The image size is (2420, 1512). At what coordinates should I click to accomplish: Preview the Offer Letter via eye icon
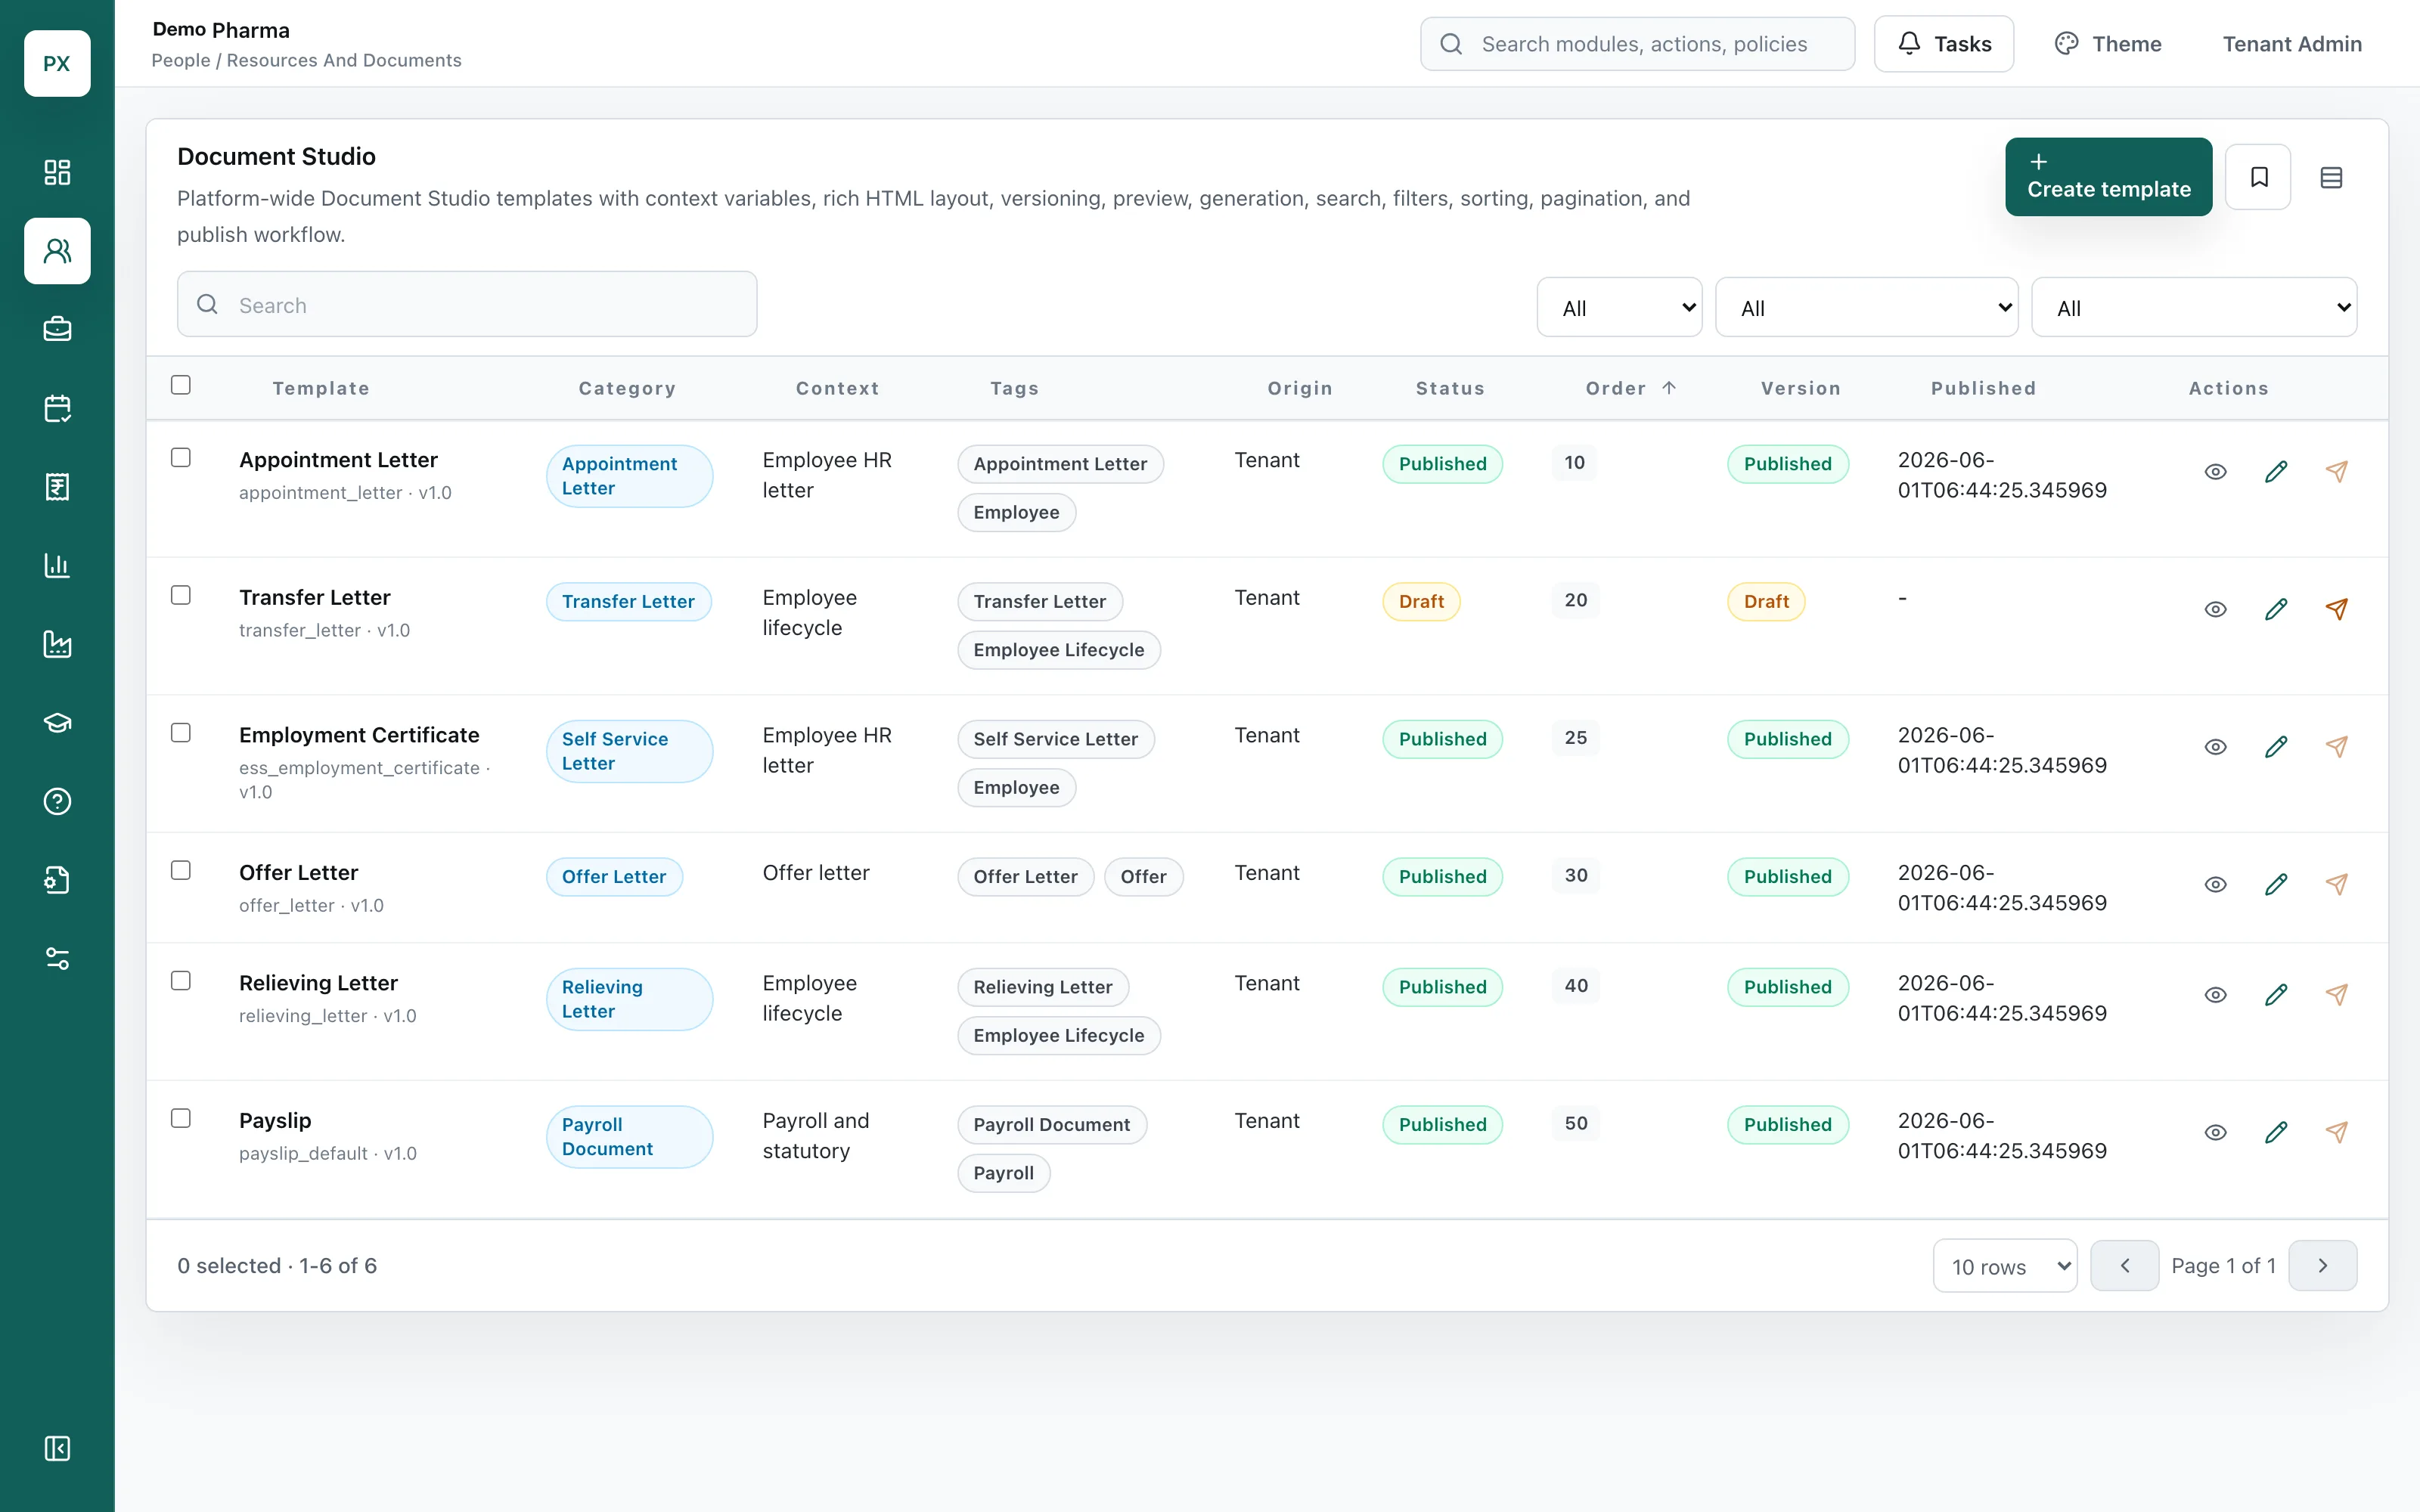coord(2215,884)
